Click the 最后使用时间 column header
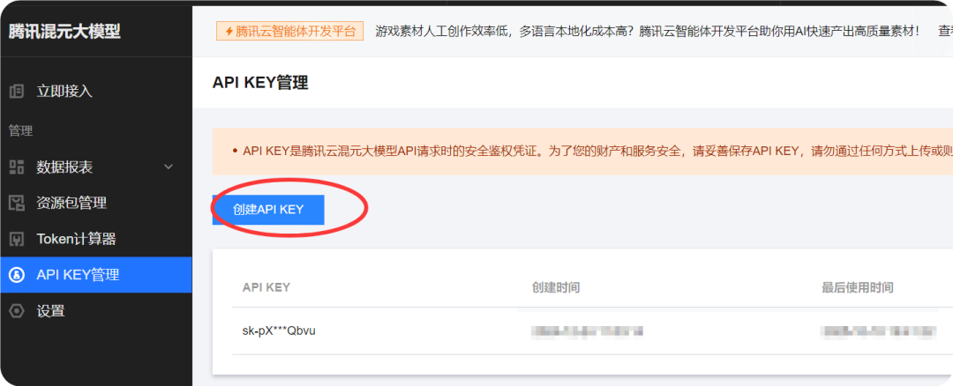The image size is (953, 386). tap(858, 287)
